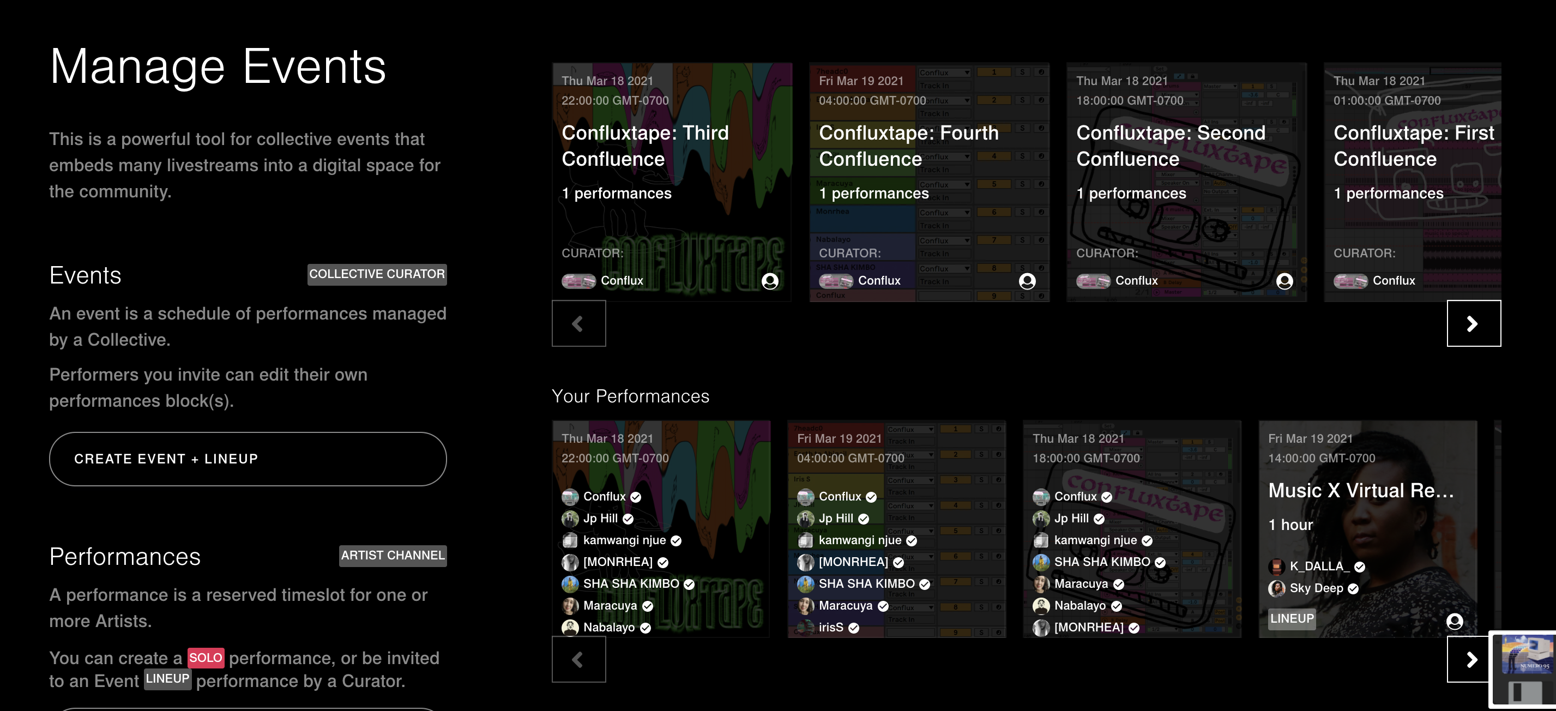Click Conflux curator avatar on First Confluence card
This screenshot has width=1556, height=711.
point(1350,281)
